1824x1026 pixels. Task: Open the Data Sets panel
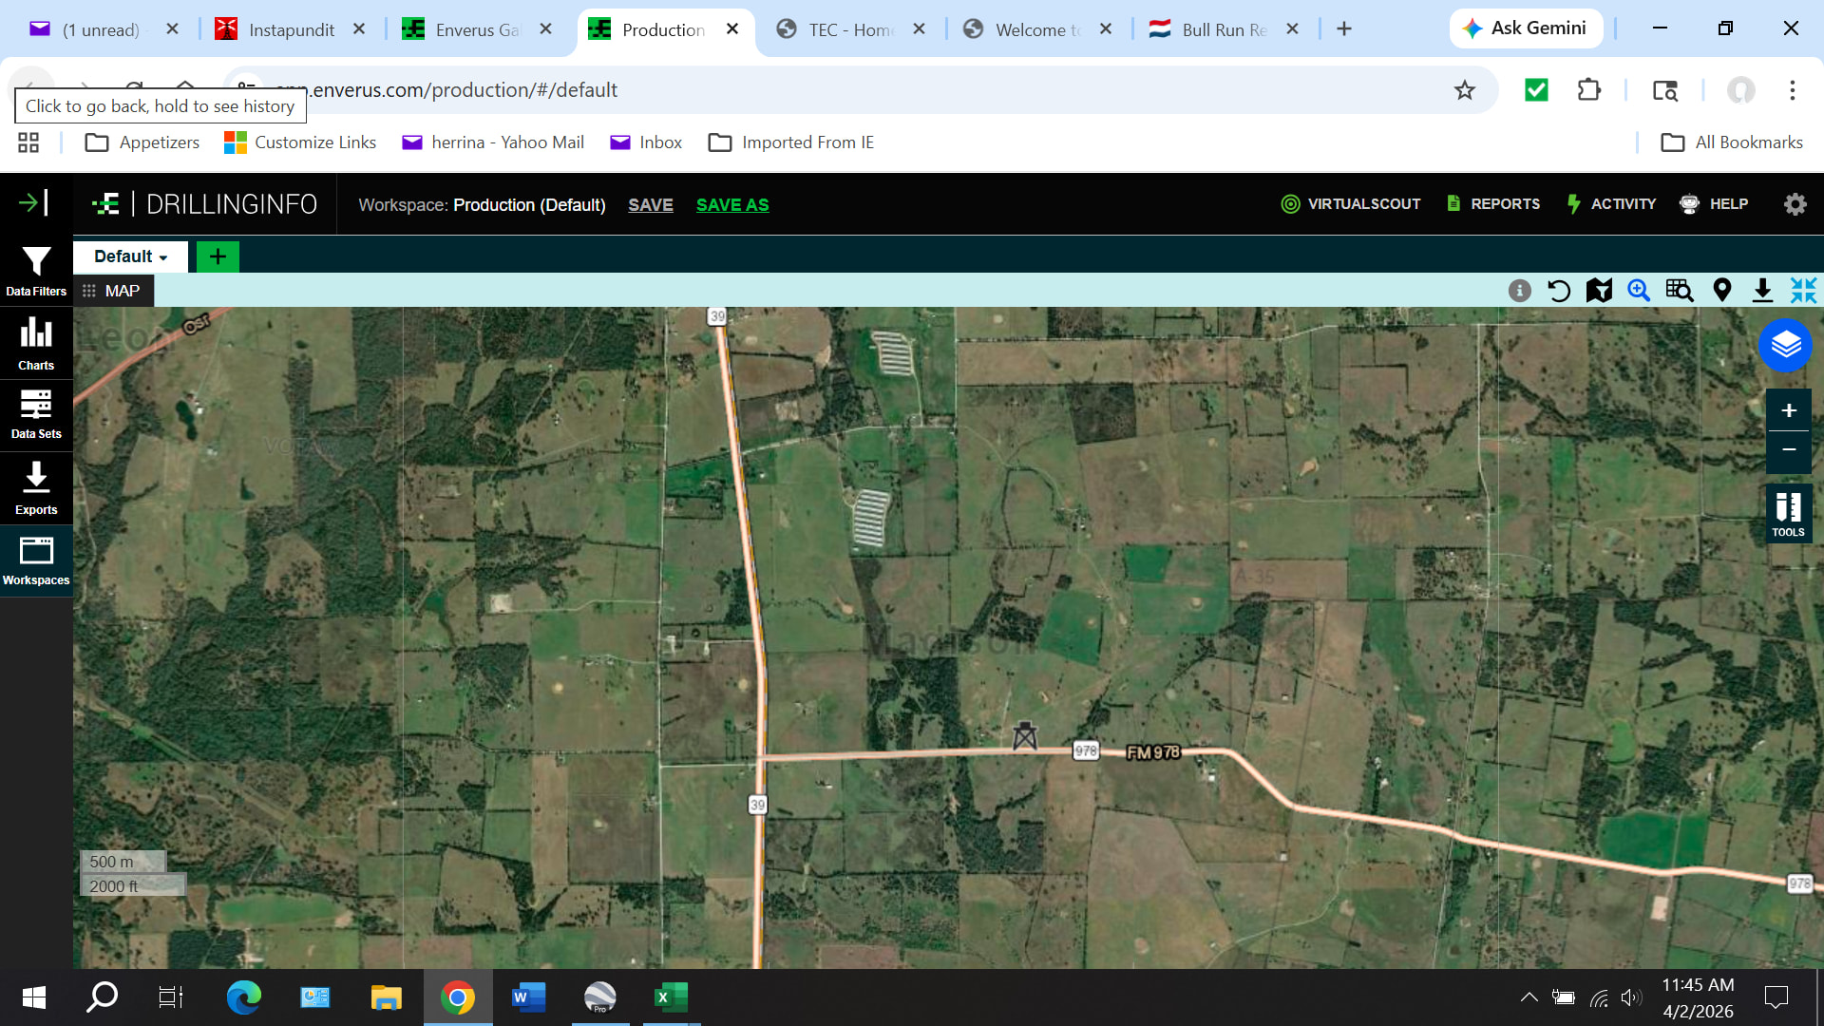36,414
